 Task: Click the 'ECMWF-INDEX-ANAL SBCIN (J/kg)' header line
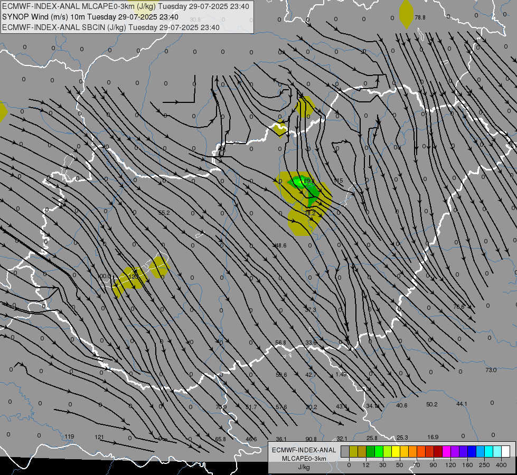[111, 27]
